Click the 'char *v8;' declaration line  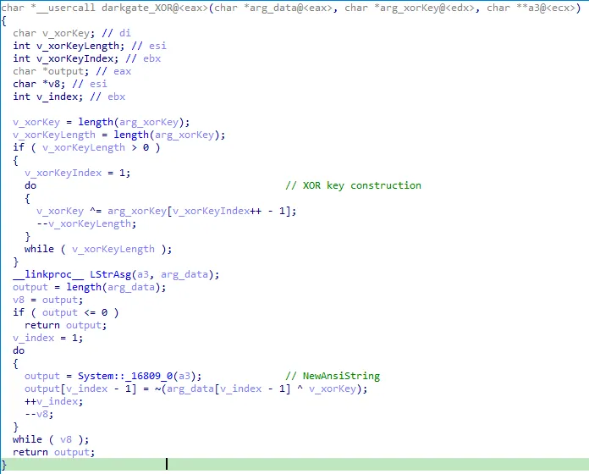60,84
